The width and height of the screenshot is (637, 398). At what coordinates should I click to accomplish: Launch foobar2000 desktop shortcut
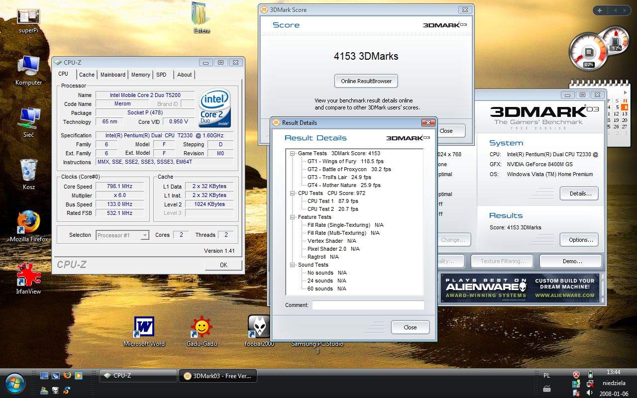coord(259,331)
